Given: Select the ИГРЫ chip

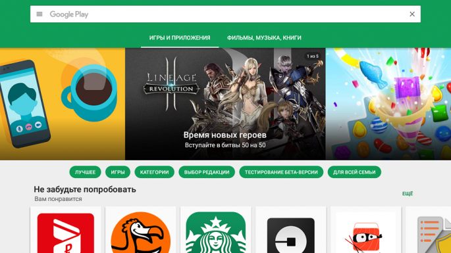Looking at the screenshot, I should (118, 172).
